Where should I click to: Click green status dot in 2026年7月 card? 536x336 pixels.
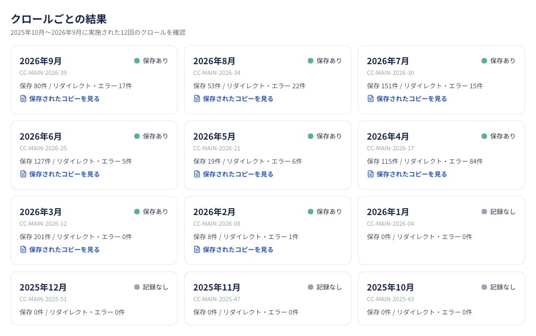tap(485, 60)
